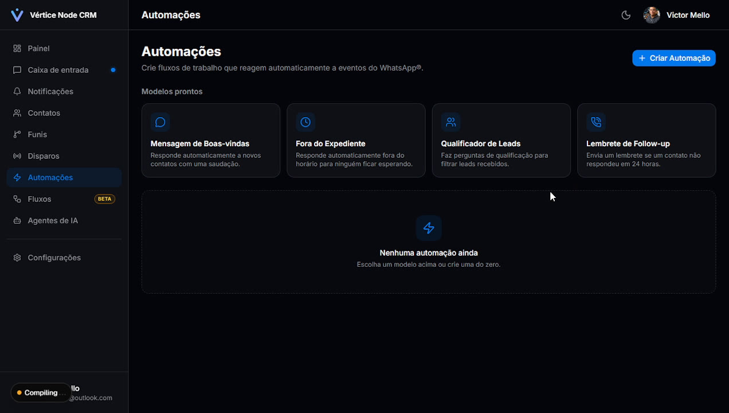The image size is (729, 413).
Task: Open the Contatos section
Action: coord(64,113)
